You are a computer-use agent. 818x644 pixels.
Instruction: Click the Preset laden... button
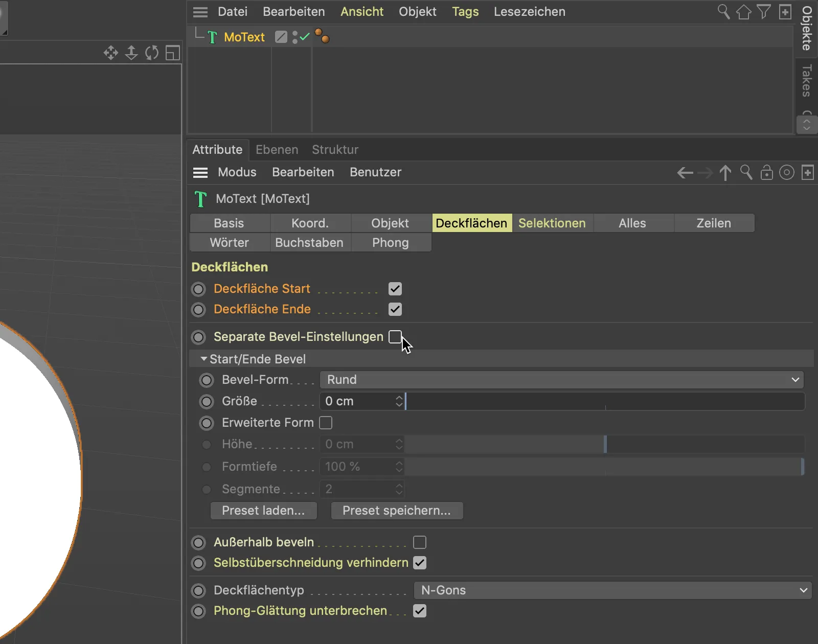264,511
